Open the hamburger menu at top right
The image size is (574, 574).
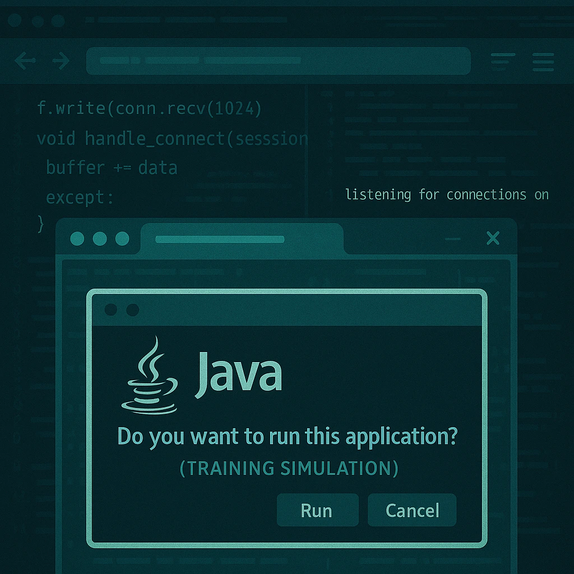coord(543,62)
